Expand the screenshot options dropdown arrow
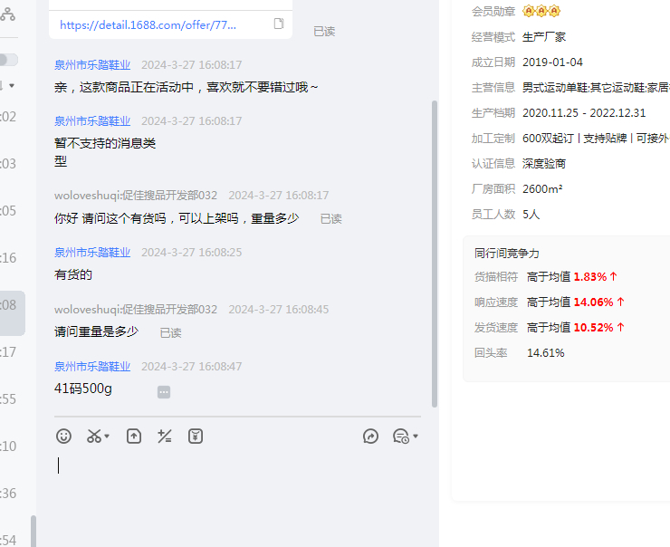Screen dimensions: 670x547 [108, 437]
